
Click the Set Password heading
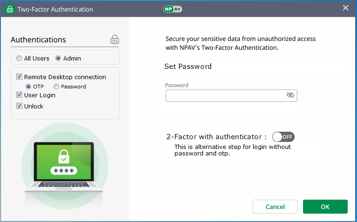pos(188,67)
